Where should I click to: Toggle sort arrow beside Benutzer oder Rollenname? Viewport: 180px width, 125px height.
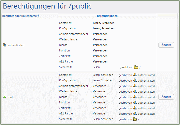tap(38, 16)
